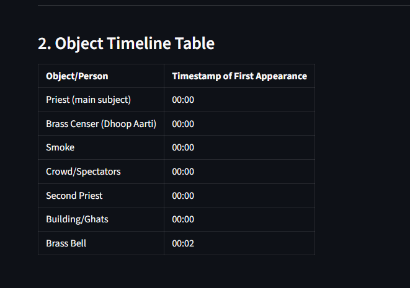
Task: Select the 'Brass Bell' table cell
Action: pyautogui.click(x=101, y=243)
